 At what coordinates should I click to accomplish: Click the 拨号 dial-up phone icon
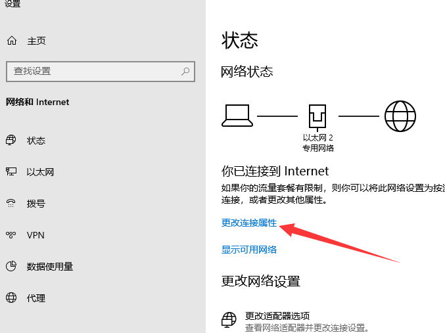(11, 203)
